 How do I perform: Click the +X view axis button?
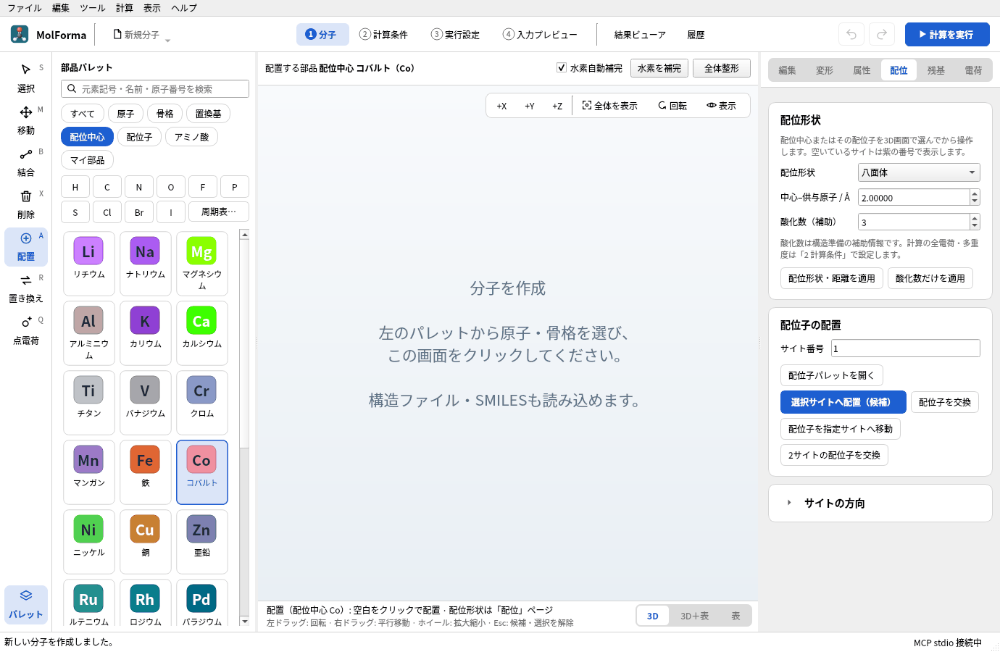pos(501,106)
